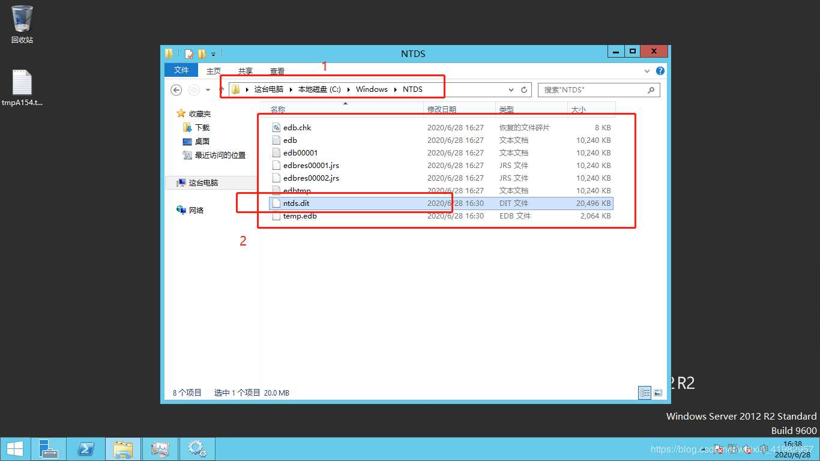The width and height of the screenshot is (820, 461).
Task: Open the 文件 ribbon tab
Action: [181, 70]
